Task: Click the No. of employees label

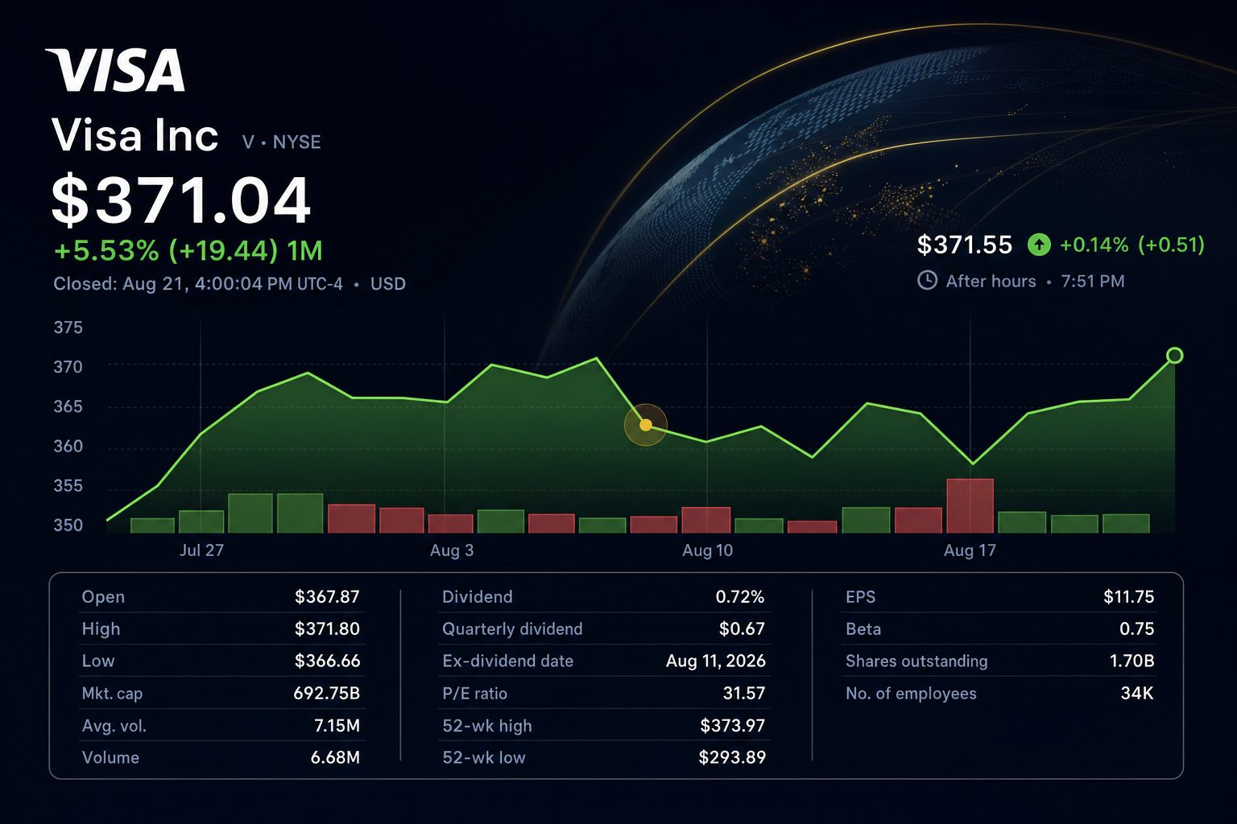Action: pos(911,694)
